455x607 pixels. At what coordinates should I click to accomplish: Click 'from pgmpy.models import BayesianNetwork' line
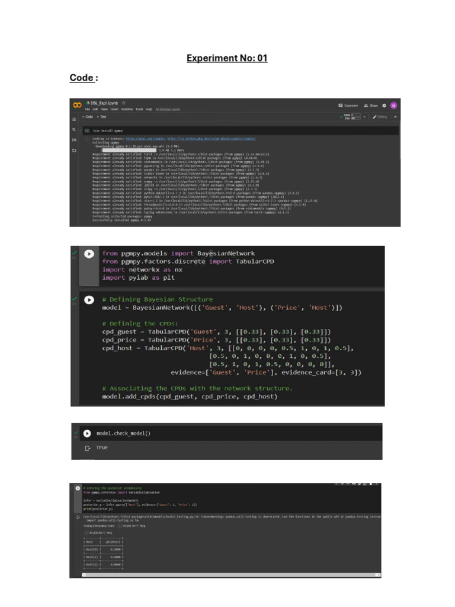click(178, 253)
